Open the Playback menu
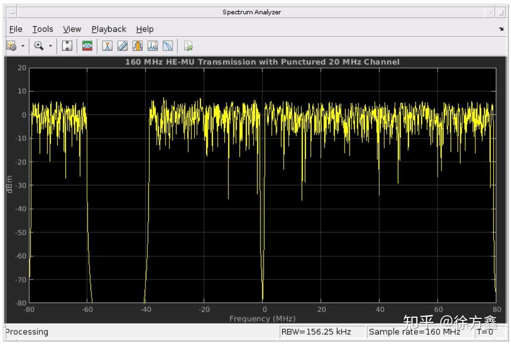Viewport: 511px width, 344px height. [x=109, y=29]
